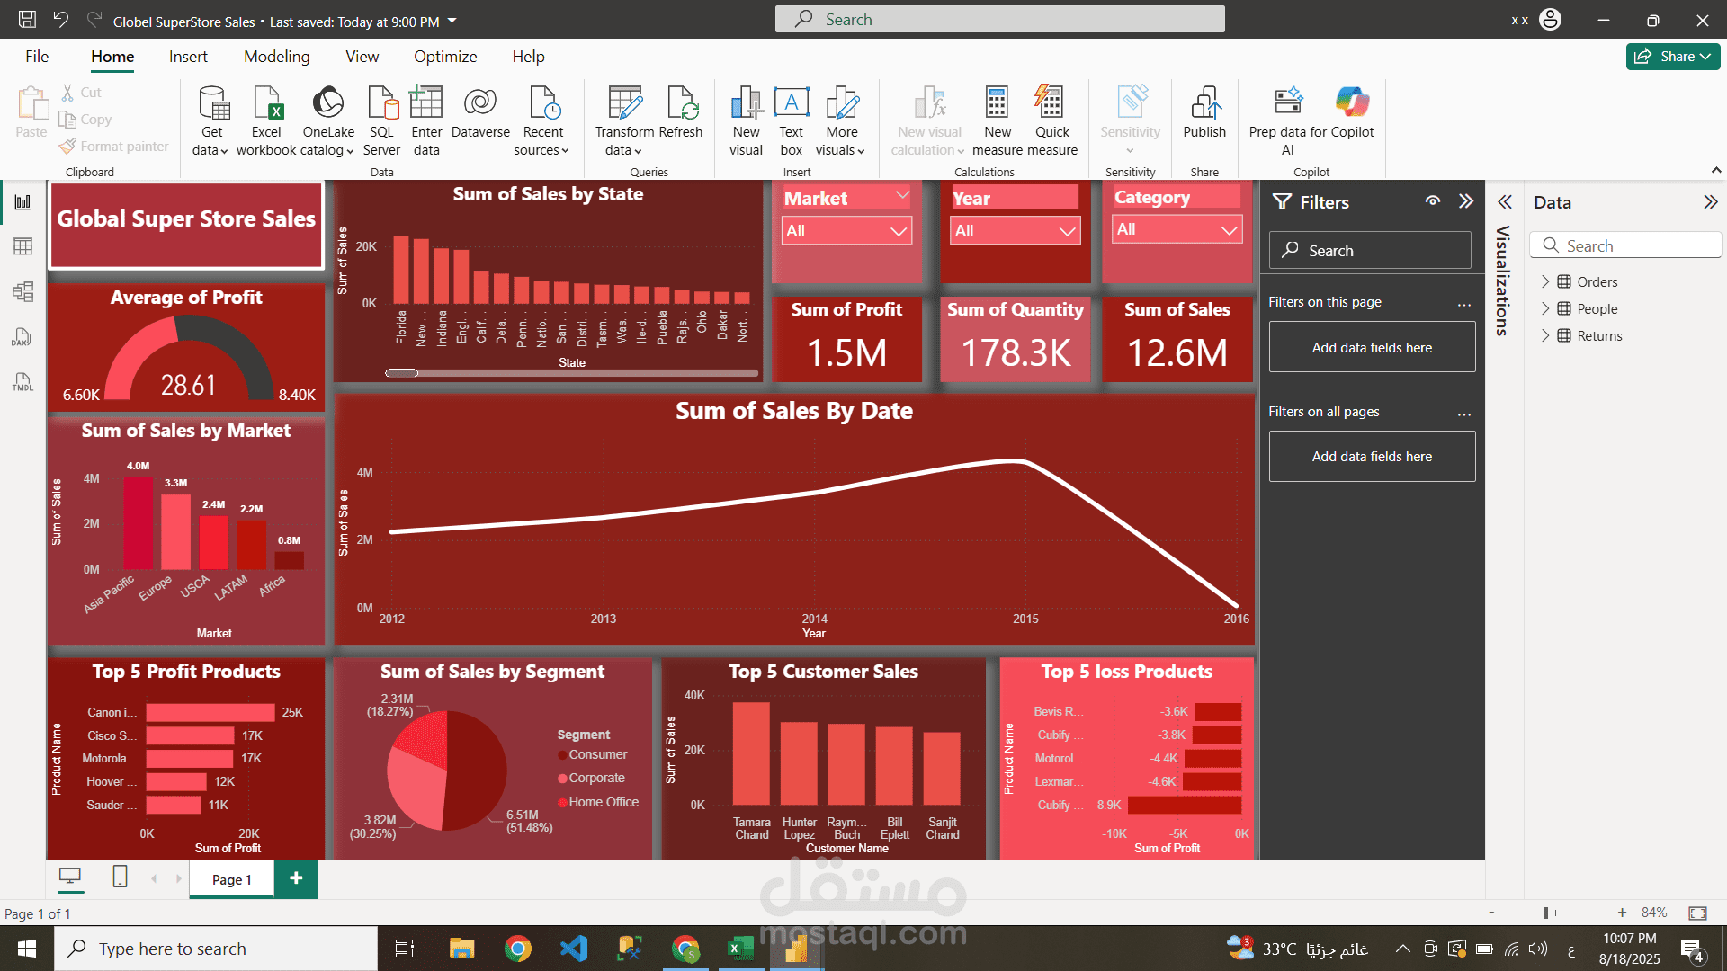Screen dimensions: 1727x971
Task: Launch Transform data editor
Action: (624, 121)
